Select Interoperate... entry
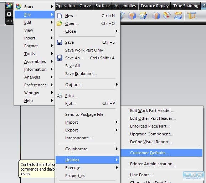The height and width of the screenshot is (183, 206). pyautogui.click(x=87, y=138)
